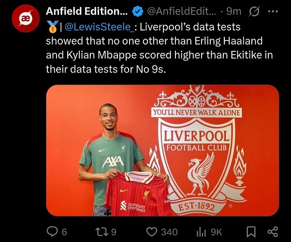Share the tweet via share icon
The width and height of the screenshot is (291, 242).
point(273,231)
